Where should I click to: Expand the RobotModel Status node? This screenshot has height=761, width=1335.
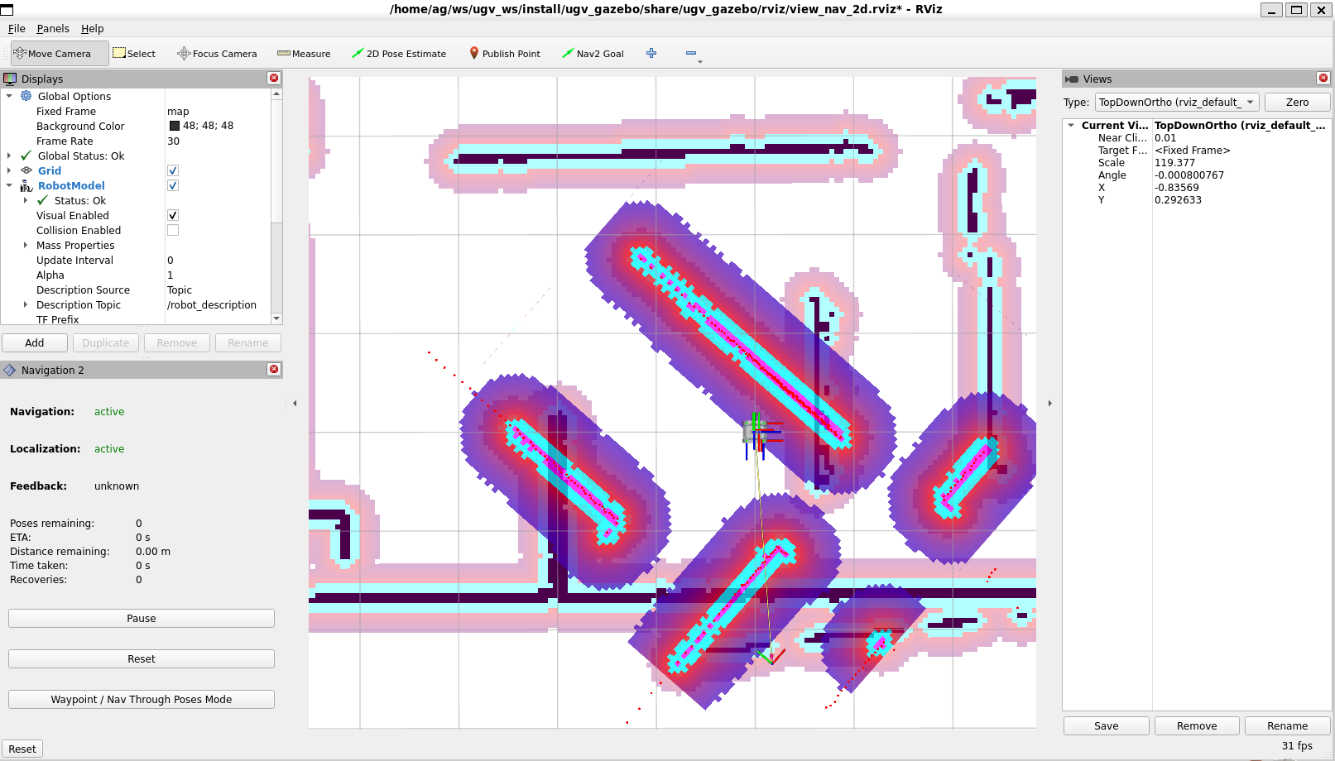coord(26,200)
